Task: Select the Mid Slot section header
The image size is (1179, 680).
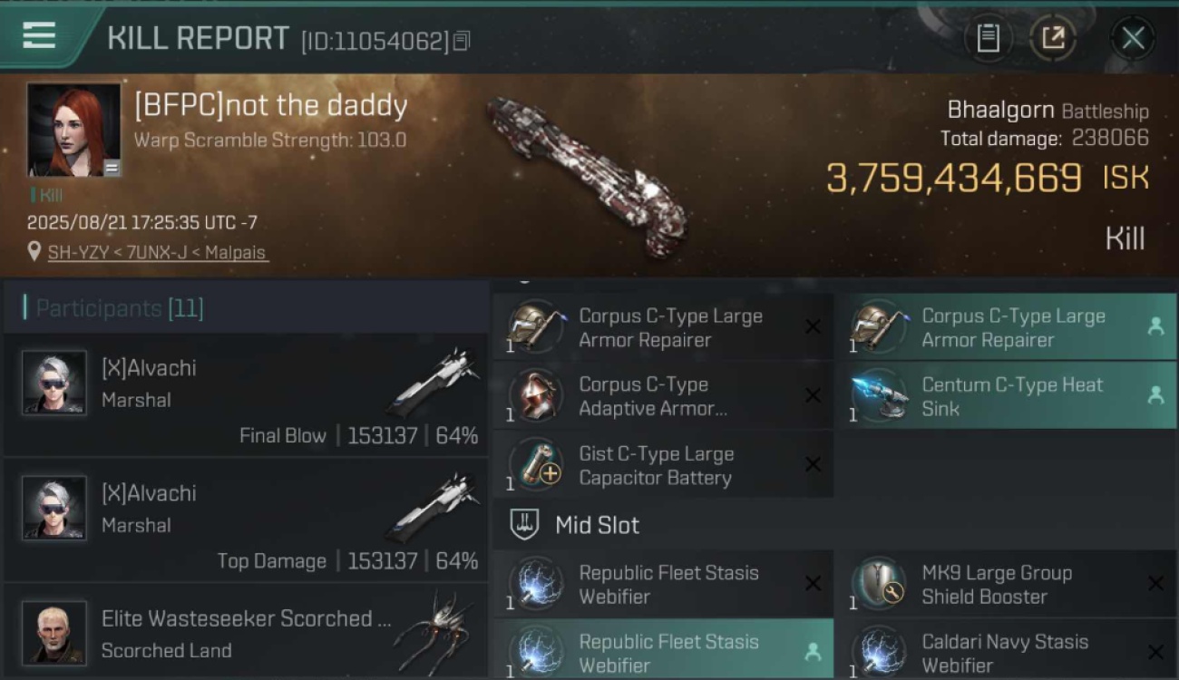Action: (597, 525)
